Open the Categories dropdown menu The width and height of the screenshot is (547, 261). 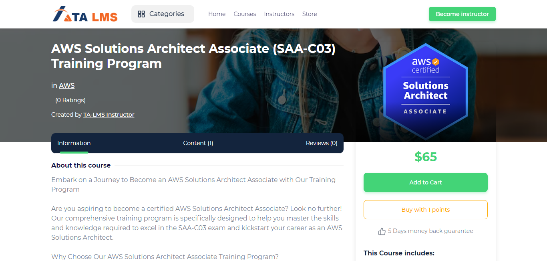pos(162,14)
